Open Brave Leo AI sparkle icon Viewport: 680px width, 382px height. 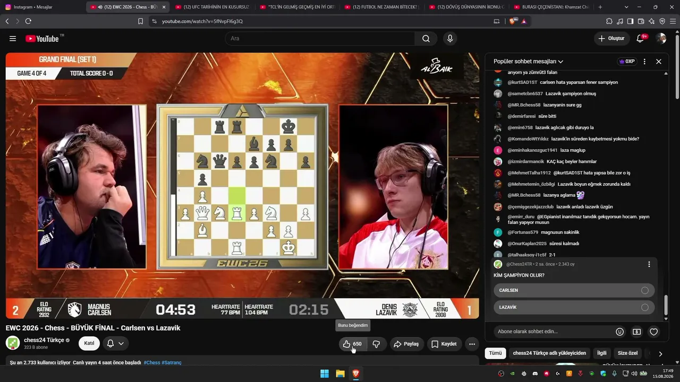tap(651, 21)
